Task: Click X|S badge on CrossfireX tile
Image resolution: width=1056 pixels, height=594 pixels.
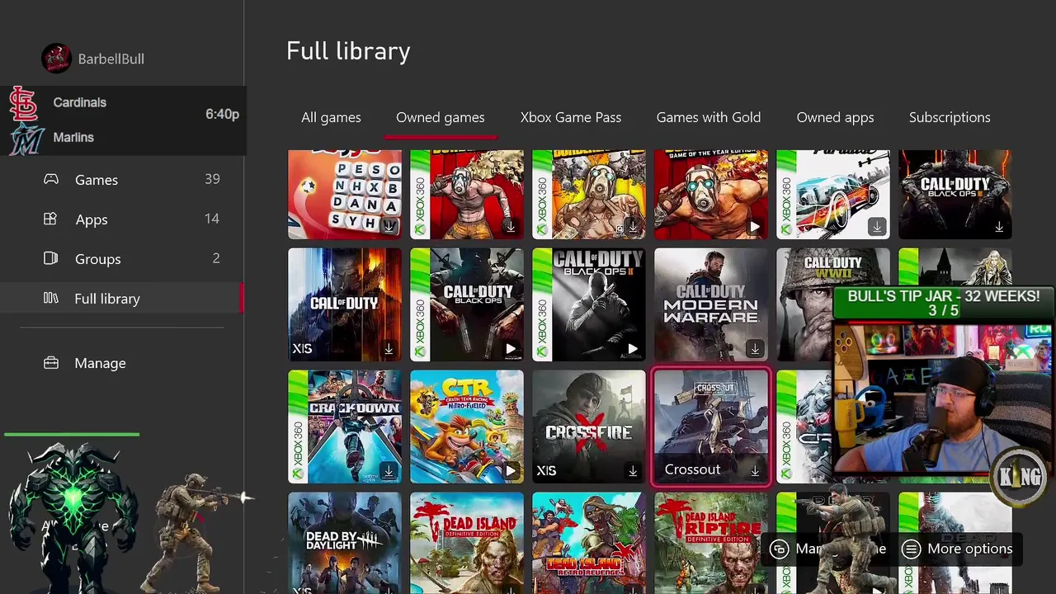Action: coord(546,471)
